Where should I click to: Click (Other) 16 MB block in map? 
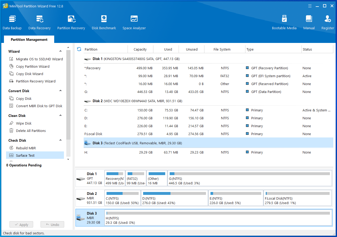(x=157, y=178)
